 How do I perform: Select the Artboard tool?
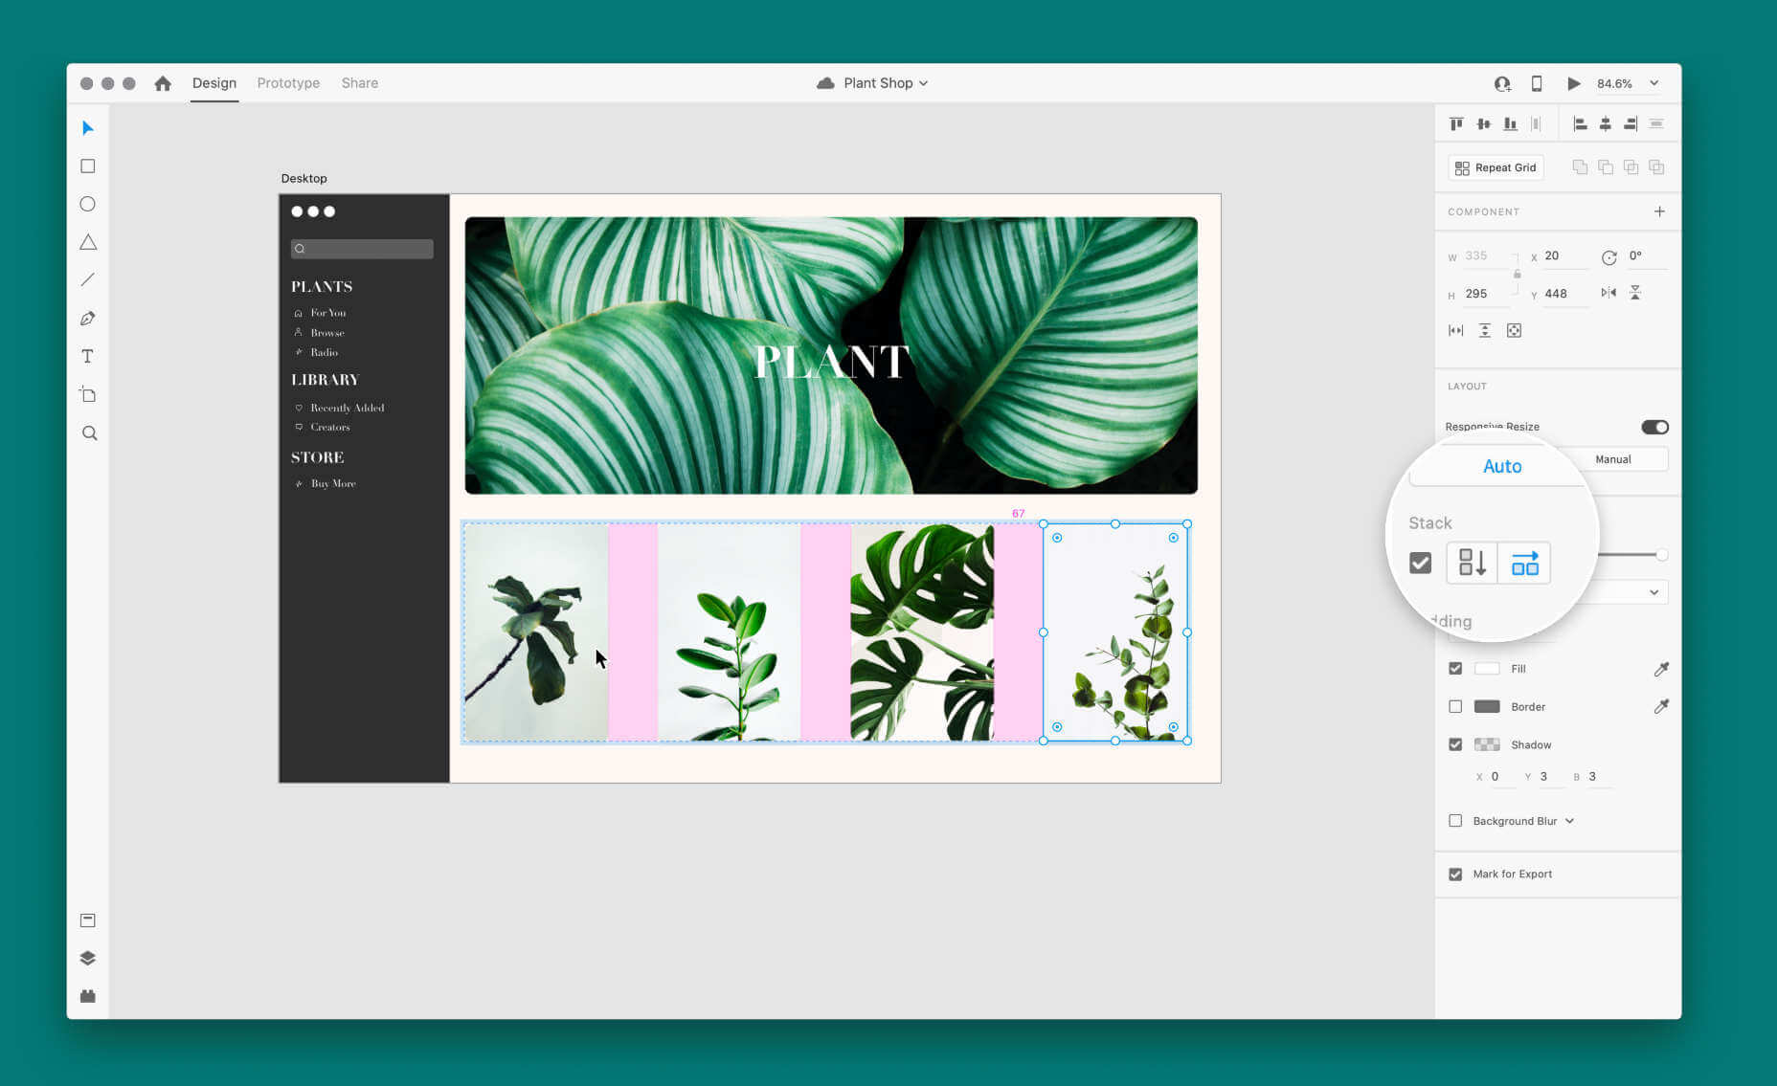coord(88,394)
